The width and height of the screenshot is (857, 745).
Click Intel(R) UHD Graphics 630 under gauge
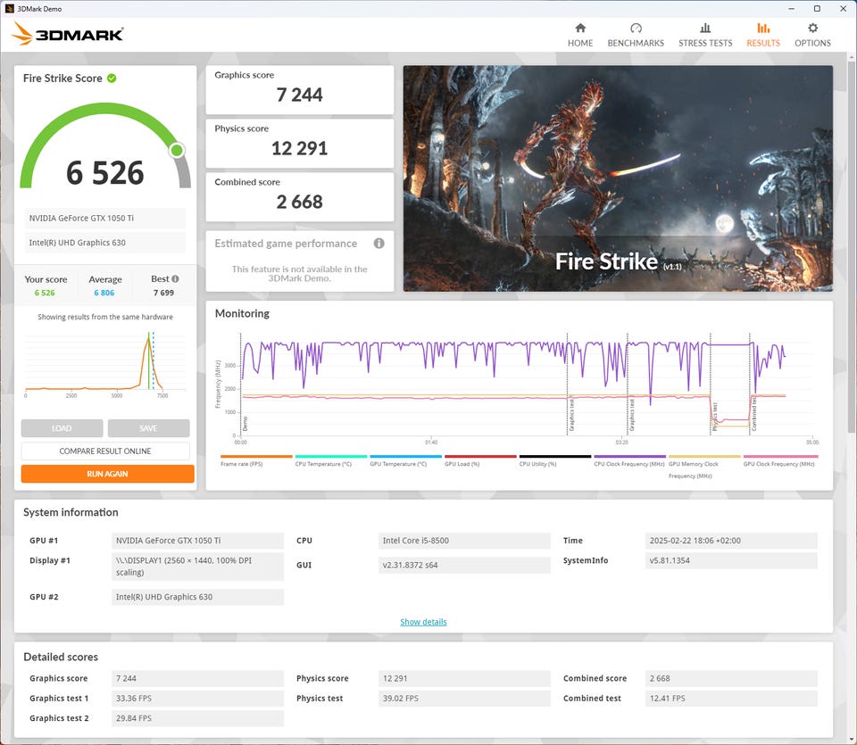coord(105,243)
